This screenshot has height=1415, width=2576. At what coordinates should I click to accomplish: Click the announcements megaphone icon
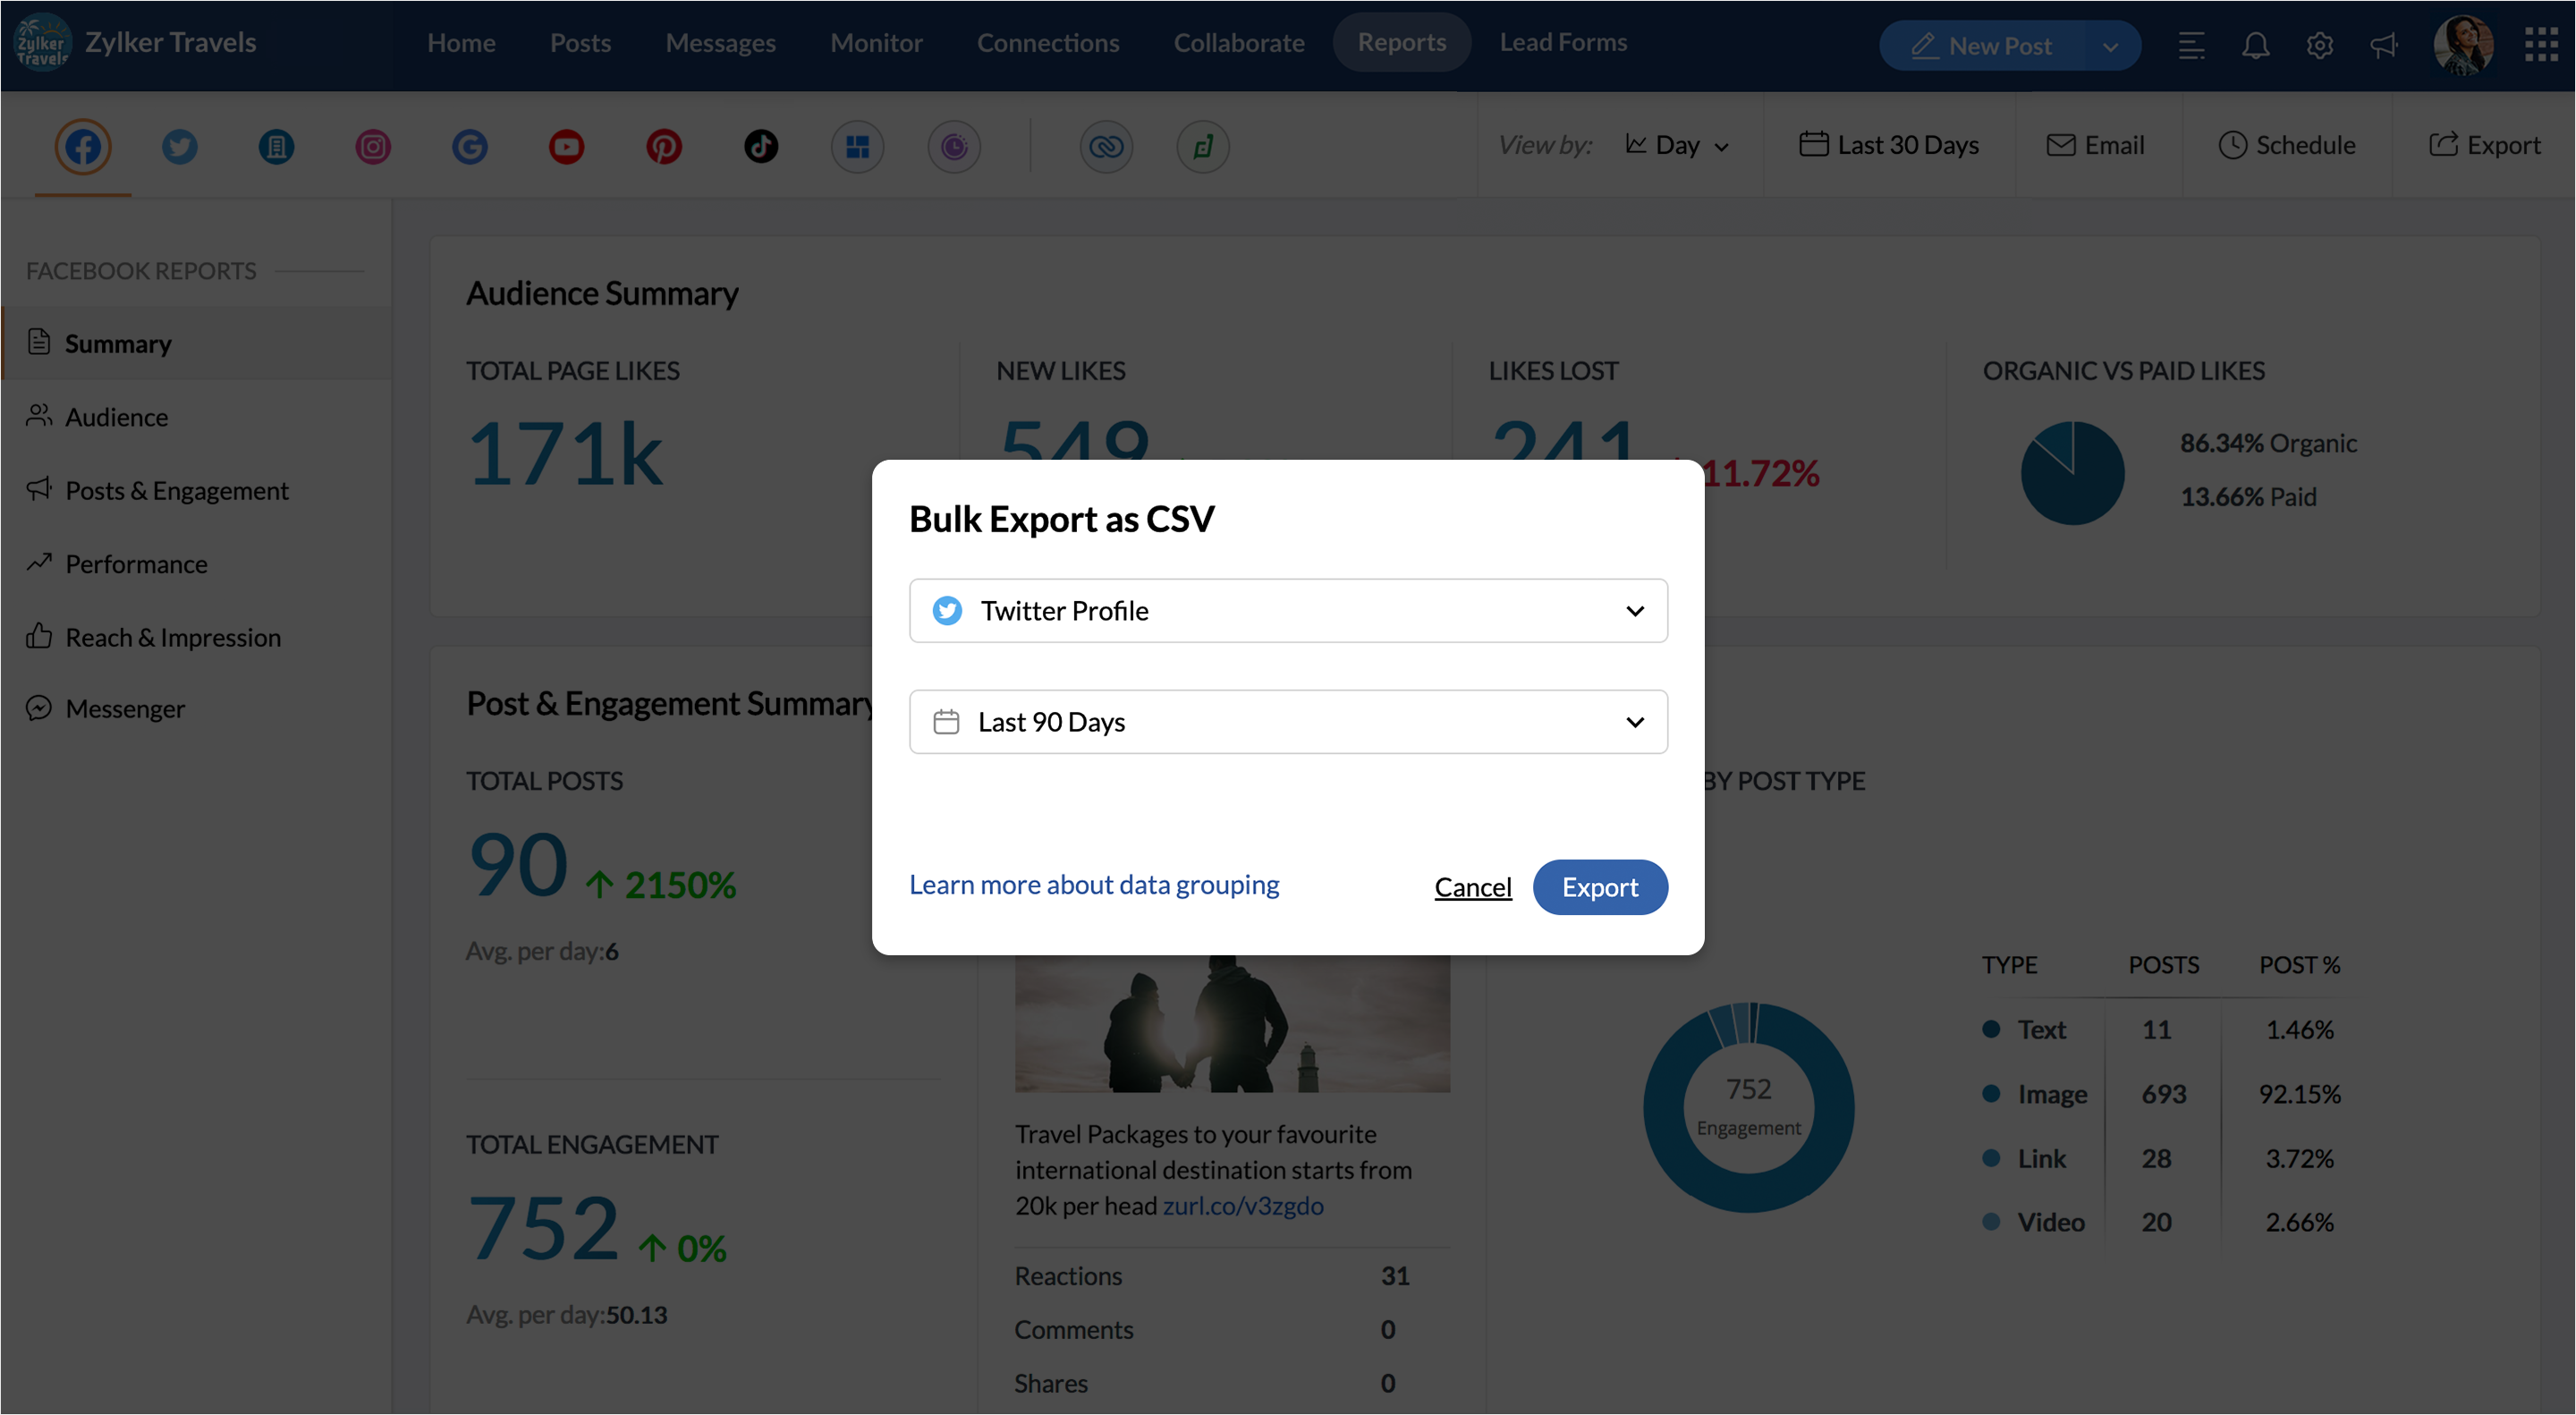(x=2384, y=45)
